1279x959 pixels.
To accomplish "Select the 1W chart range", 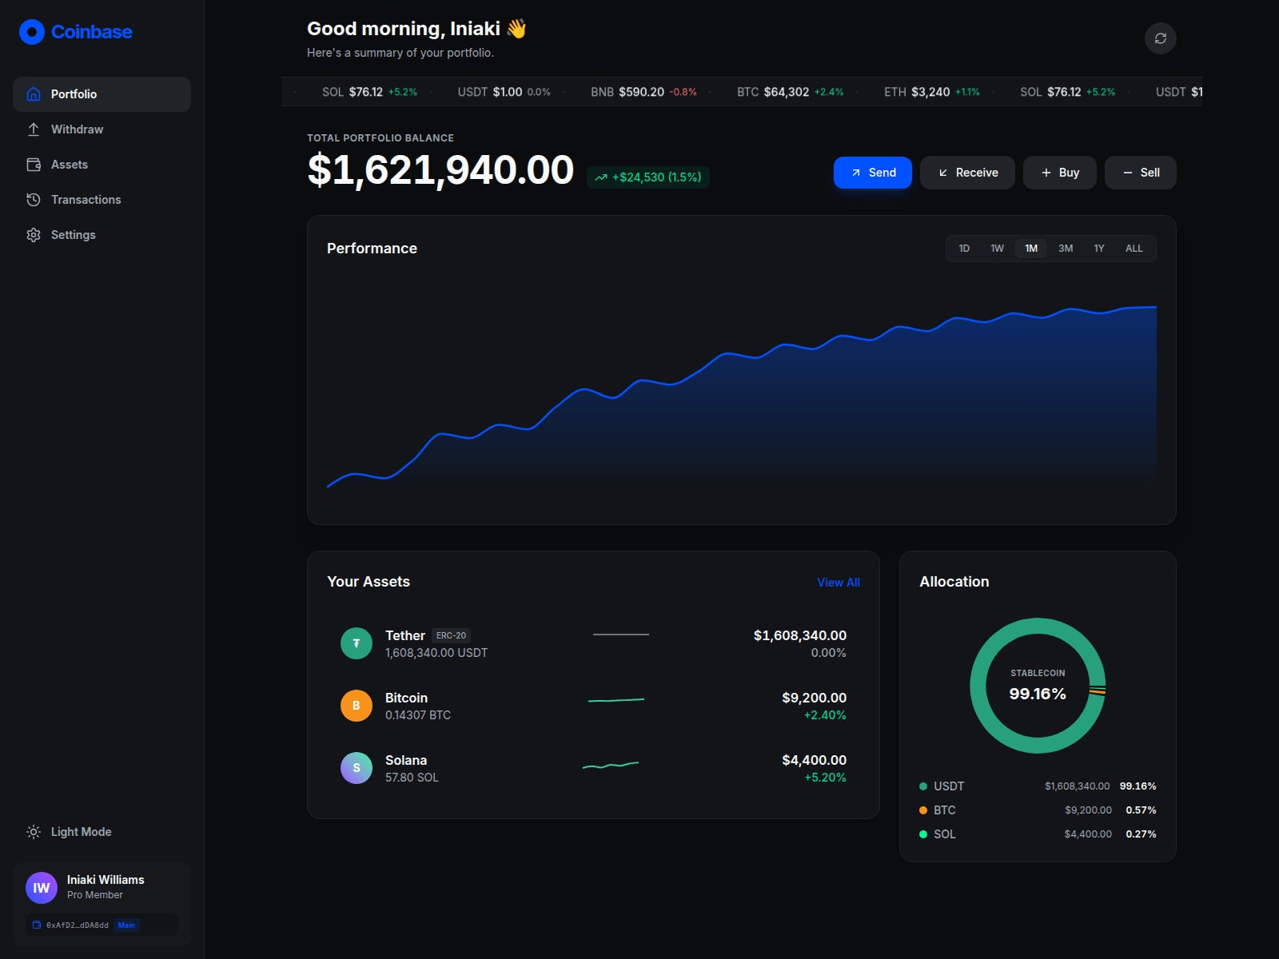I will (x=997, y=249).
